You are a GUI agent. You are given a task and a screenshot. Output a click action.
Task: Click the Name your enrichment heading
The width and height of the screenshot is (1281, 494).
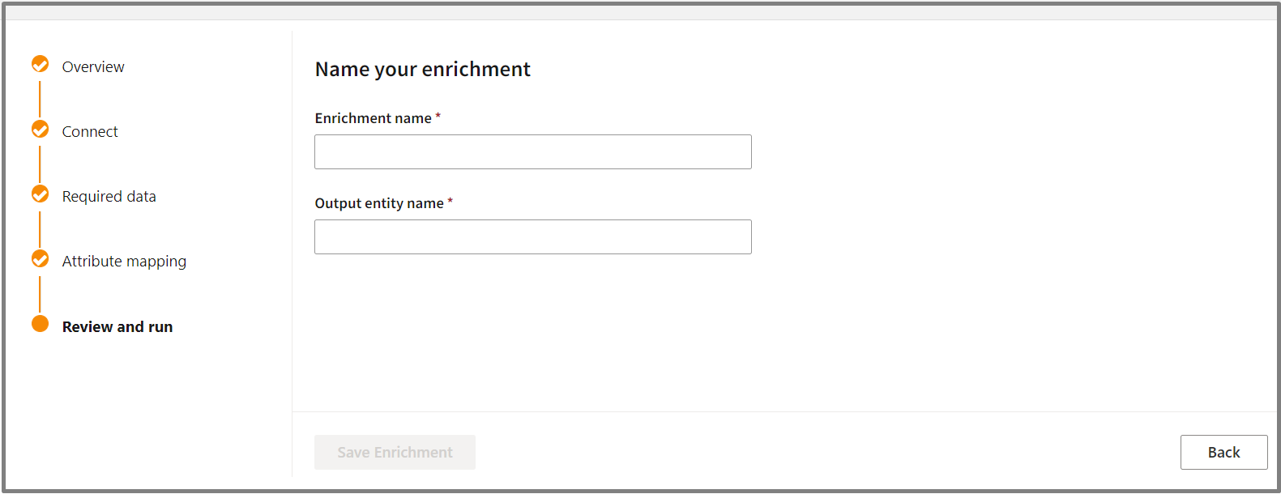(422, 70)
